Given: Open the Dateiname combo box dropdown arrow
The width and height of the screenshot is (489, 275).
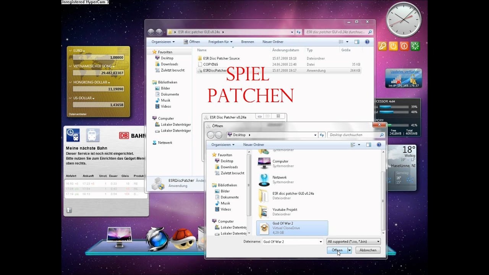Looking at the screenshot, I should [321, 242].
